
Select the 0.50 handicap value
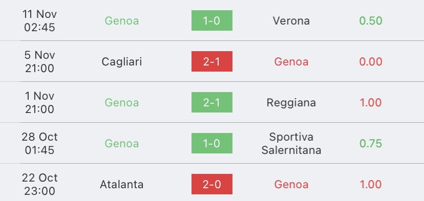coord(371,21)
